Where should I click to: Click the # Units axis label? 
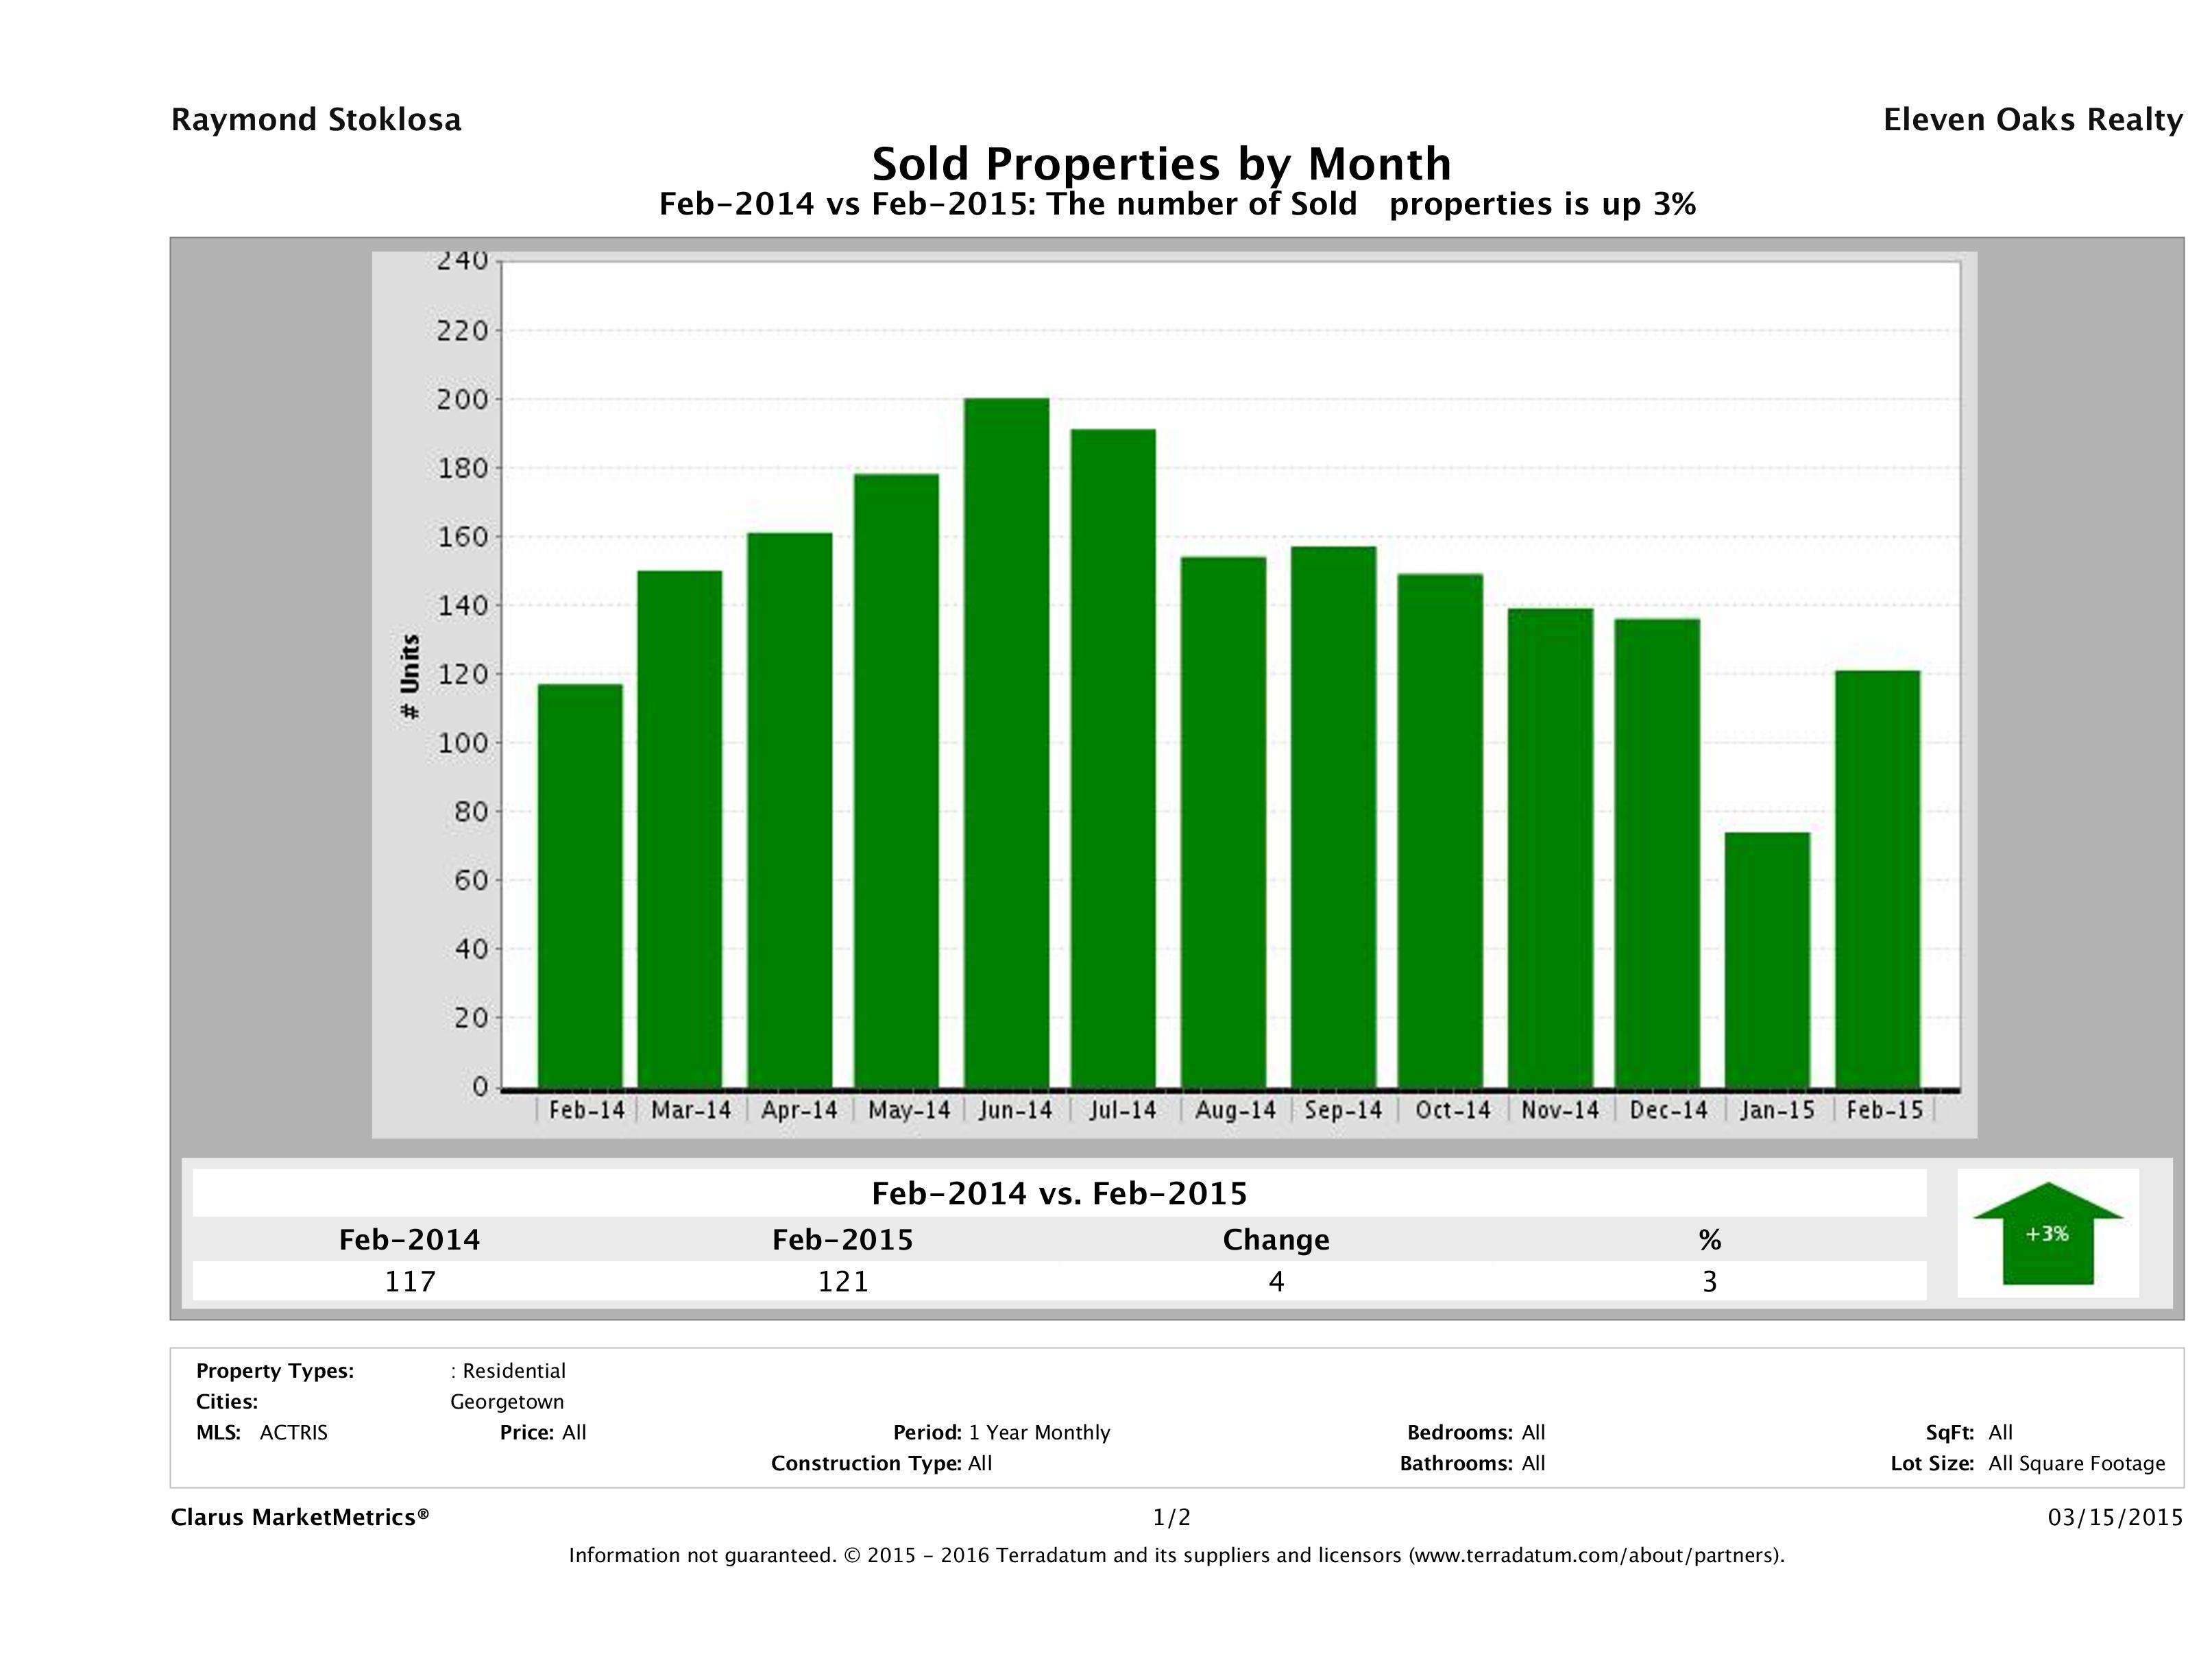[x=410, y=676]
